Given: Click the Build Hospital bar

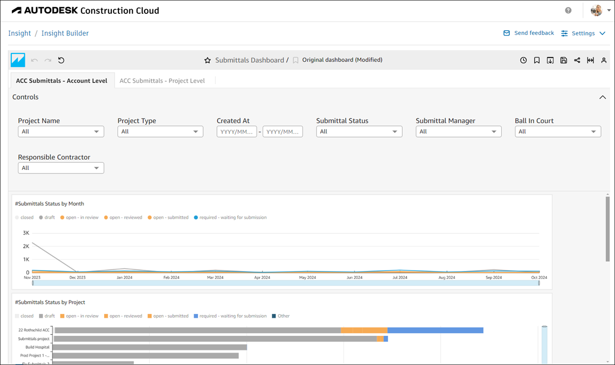Looking at the screenshot, I should (150, 348).
